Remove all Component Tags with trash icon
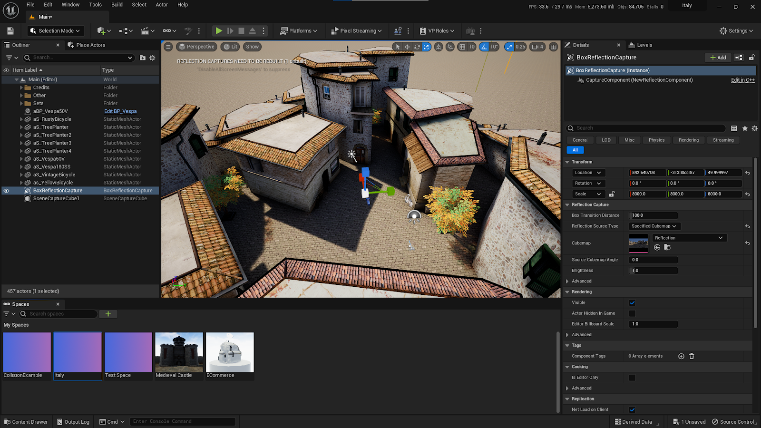The width and height of the screenshot is (761, 428). point(692,356)
